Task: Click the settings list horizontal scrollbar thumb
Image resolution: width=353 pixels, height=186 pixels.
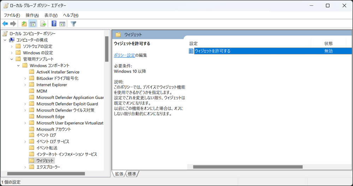Action: point(248,167)
